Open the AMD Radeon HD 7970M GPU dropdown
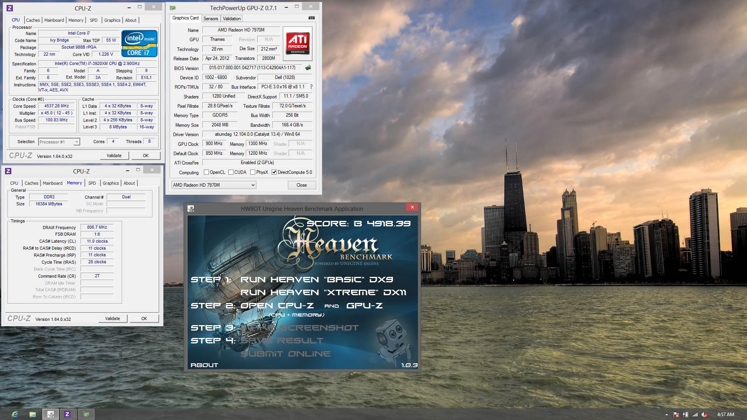The height and width of the screenshot is (420, 747). pyautogui.click(x=214, y=185)
